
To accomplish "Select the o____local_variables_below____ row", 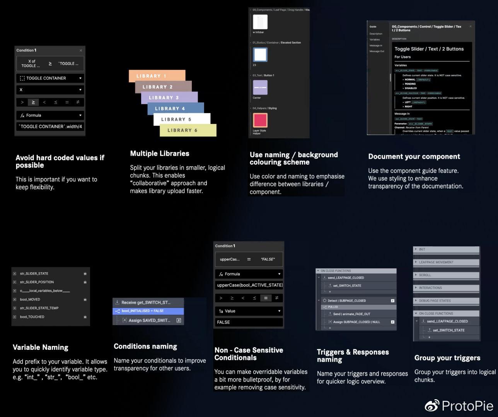I will tap(51, 291).
